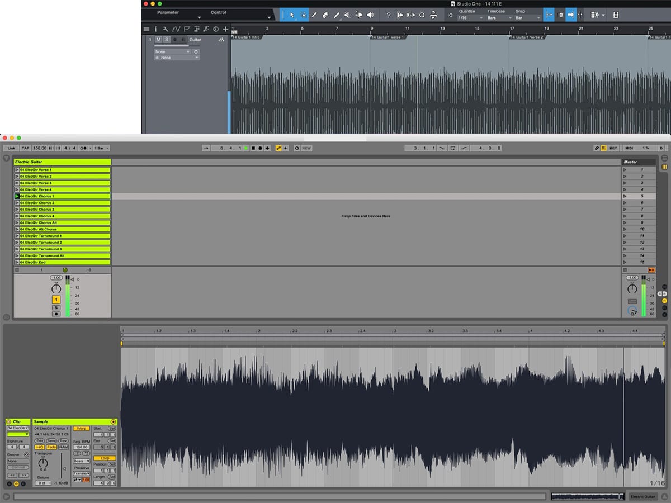Disable the Warp switch in Sample box
Image resolution: width=671 pixels, height=503 pixels.
tap(81, 429)
